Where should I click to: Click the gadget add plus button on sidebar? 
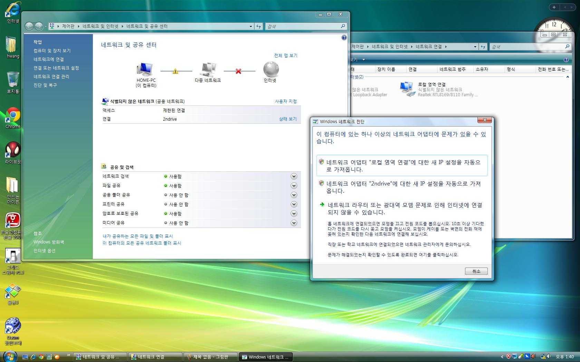554,7
